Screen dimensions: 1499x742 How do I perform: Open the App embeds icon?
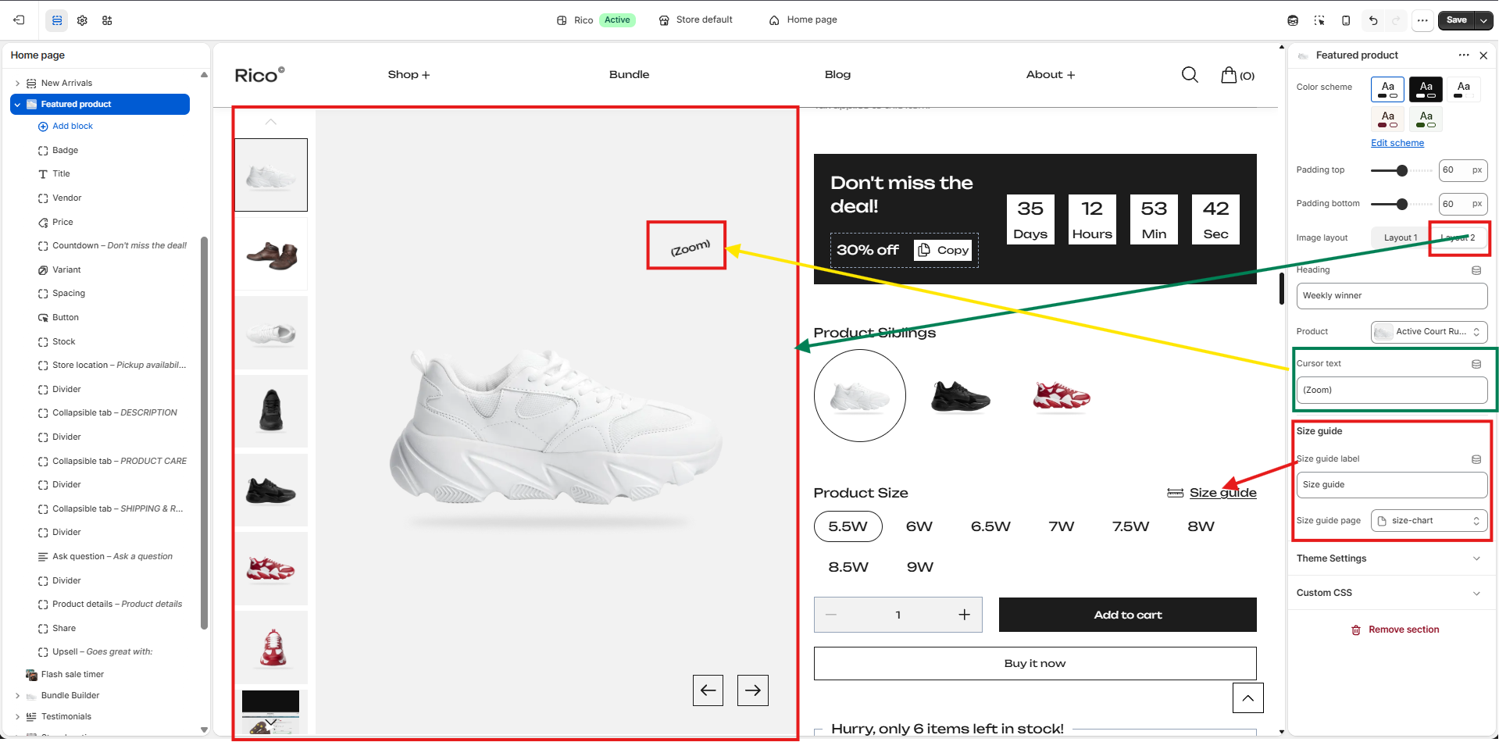(x=107, y=20)
